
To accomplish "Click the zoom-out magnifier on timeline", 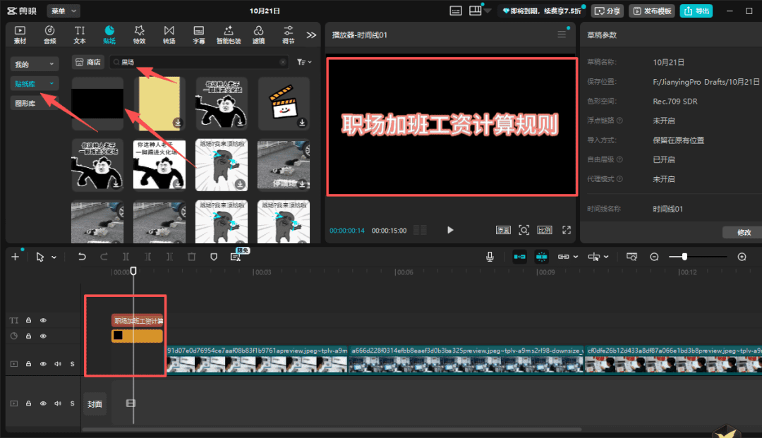I will click(654, 257).
